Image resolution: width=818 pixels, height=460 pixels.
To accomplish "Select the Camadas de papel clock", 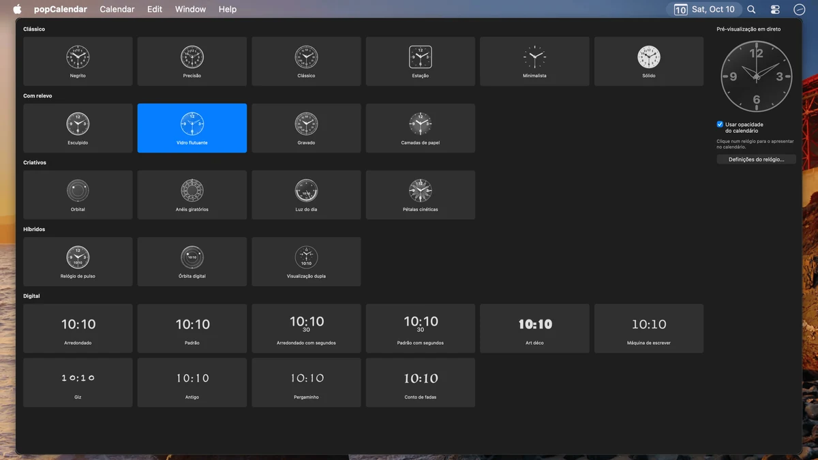I will click(421, 128).
